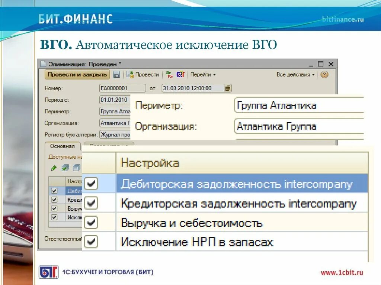The width and height of the screenshot is (381, 285).
Task: Open the bitfinance.ru link in header
Action: 343,19
